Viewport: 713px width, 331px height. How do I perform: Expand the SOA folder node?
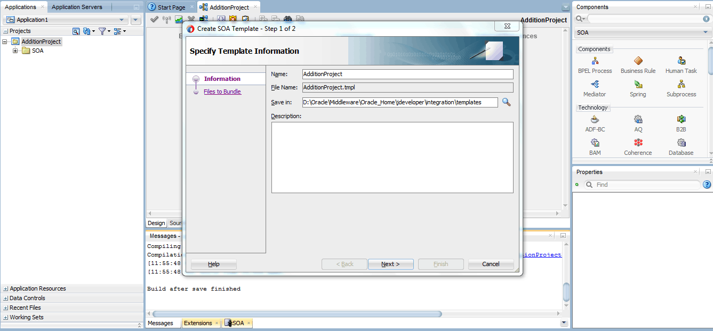click(x=15, y=51)
